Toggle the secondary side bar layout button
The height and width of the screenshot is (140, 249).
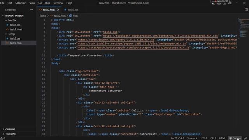tap(224, 3)
